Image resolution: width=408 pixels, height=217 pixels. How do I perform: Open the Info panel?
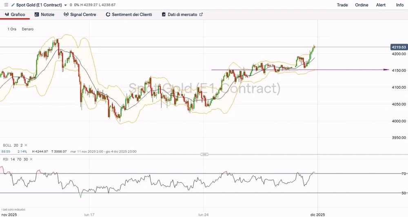click(400, 5)
